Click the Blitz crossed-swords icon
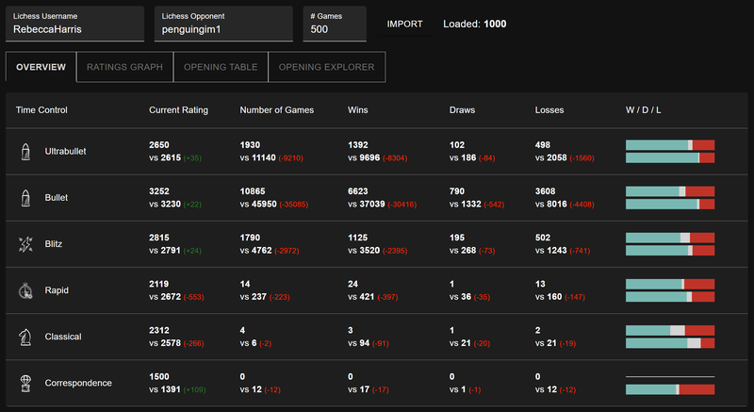This screenshot has height=412, width=754. click(x=26, y=244)
